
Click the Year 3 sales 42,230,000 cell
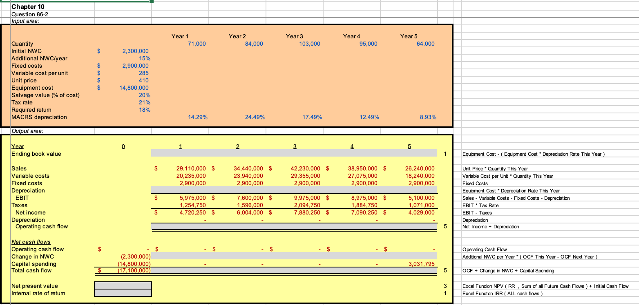click(x=305, y=168)
